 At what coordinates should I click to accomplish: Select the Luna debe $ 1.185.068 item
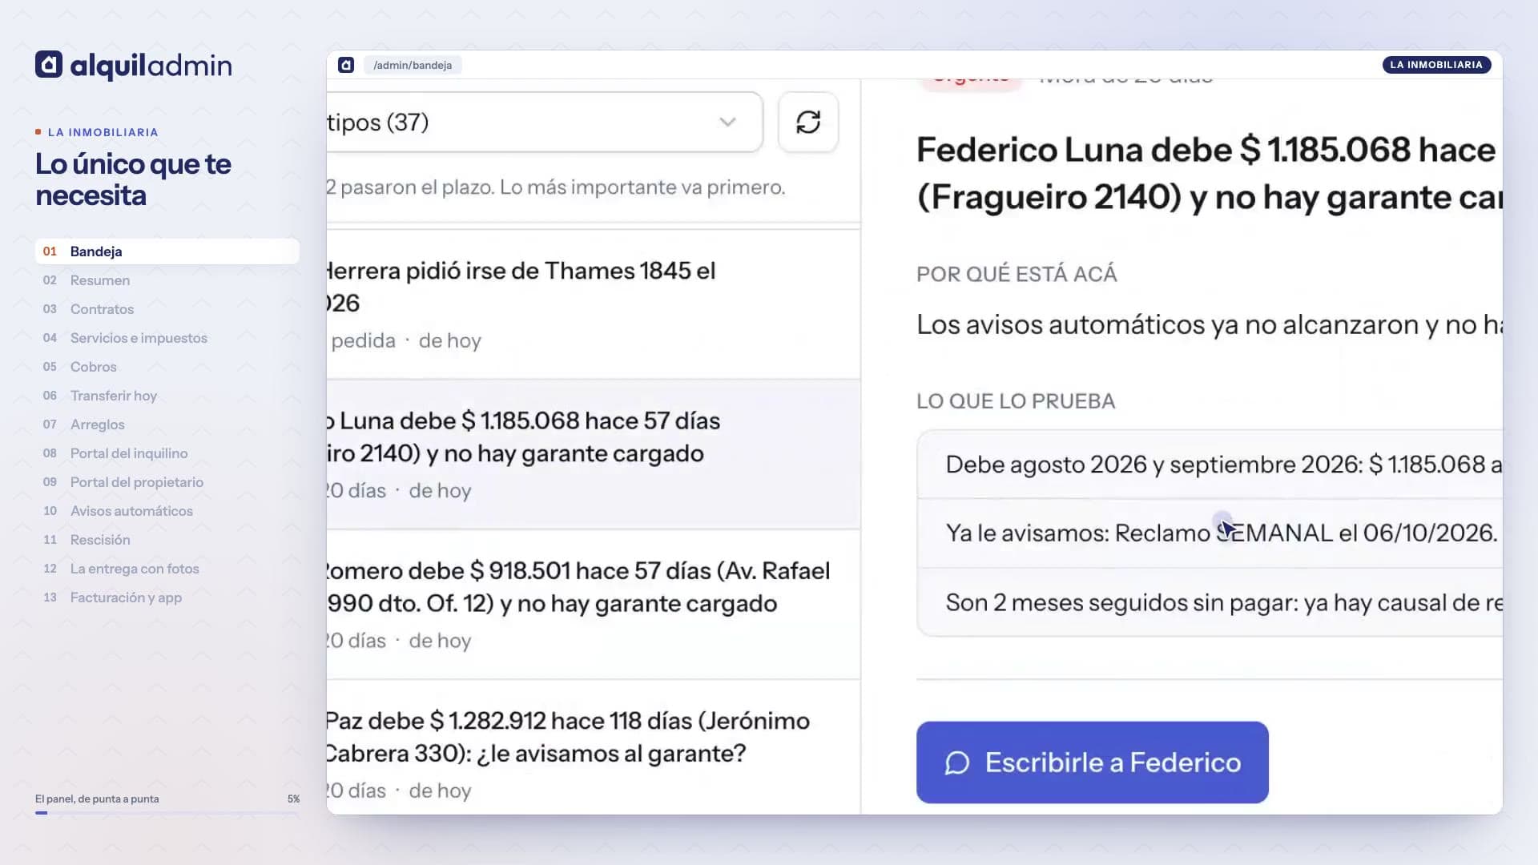pos(594,454)
